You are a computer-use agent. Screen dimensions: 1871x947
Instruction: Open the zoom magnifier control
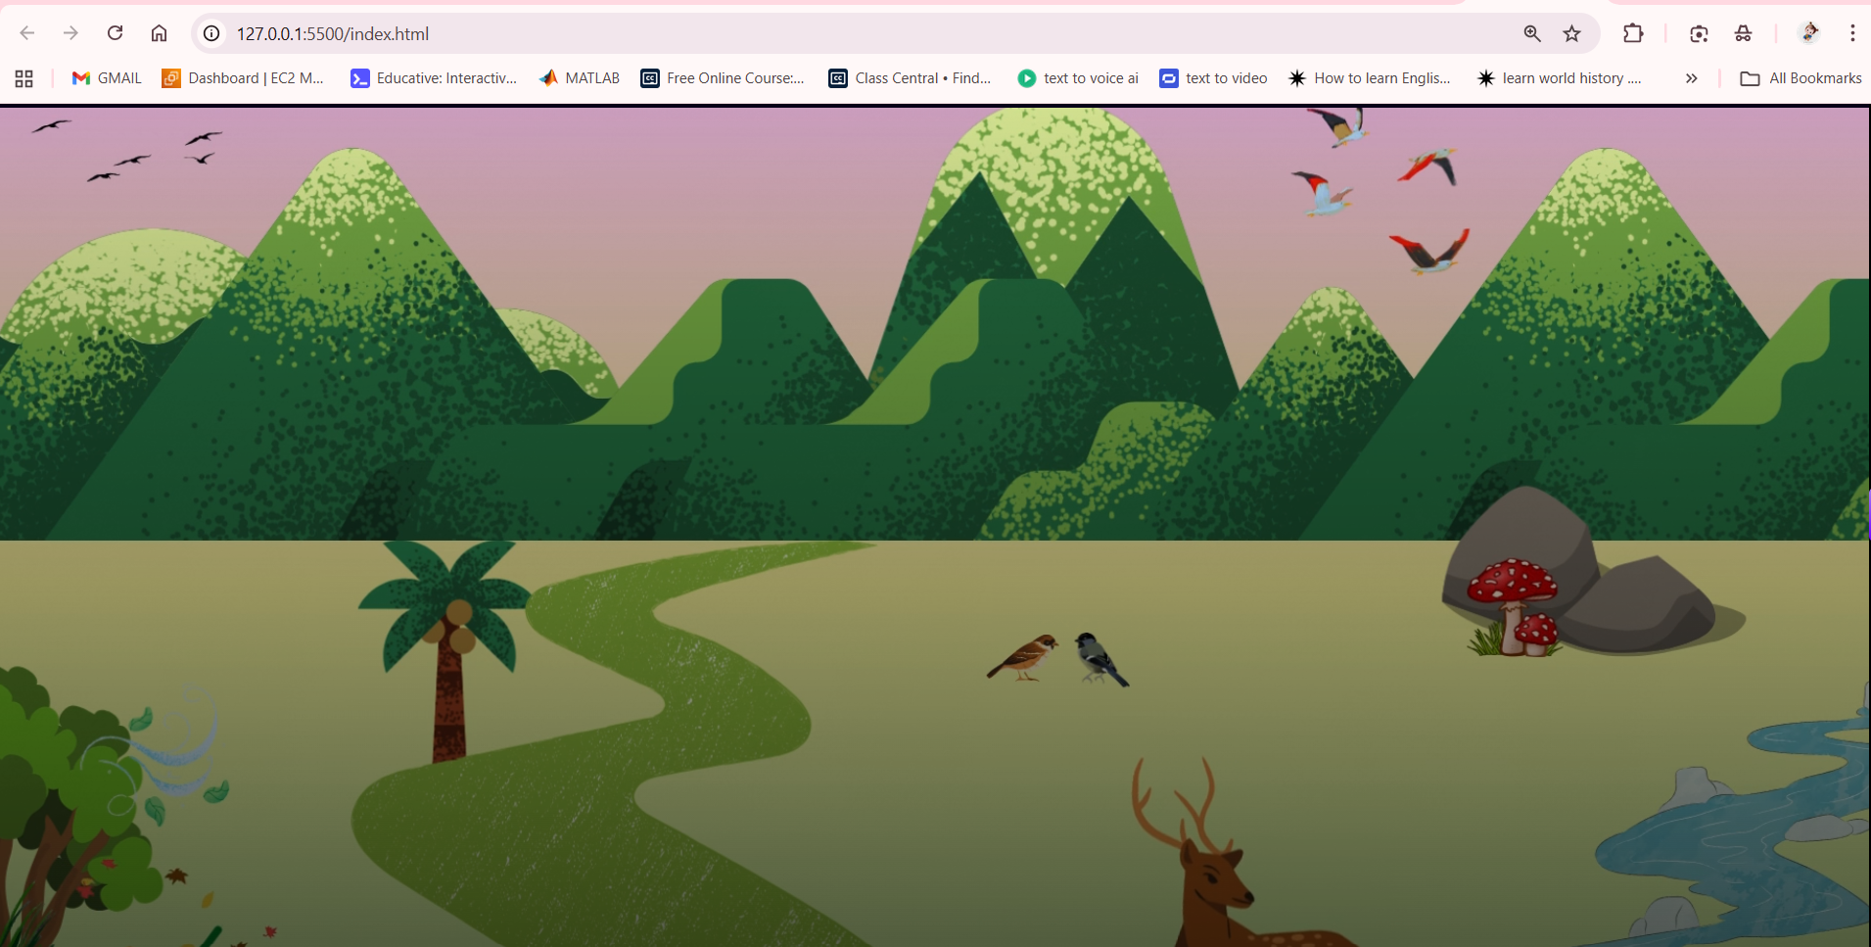click(1532, 33)
